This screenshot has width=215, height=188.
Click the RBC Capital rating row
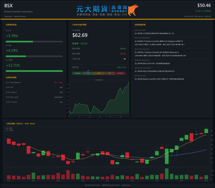pyautogui.click(x=34, y=97)
